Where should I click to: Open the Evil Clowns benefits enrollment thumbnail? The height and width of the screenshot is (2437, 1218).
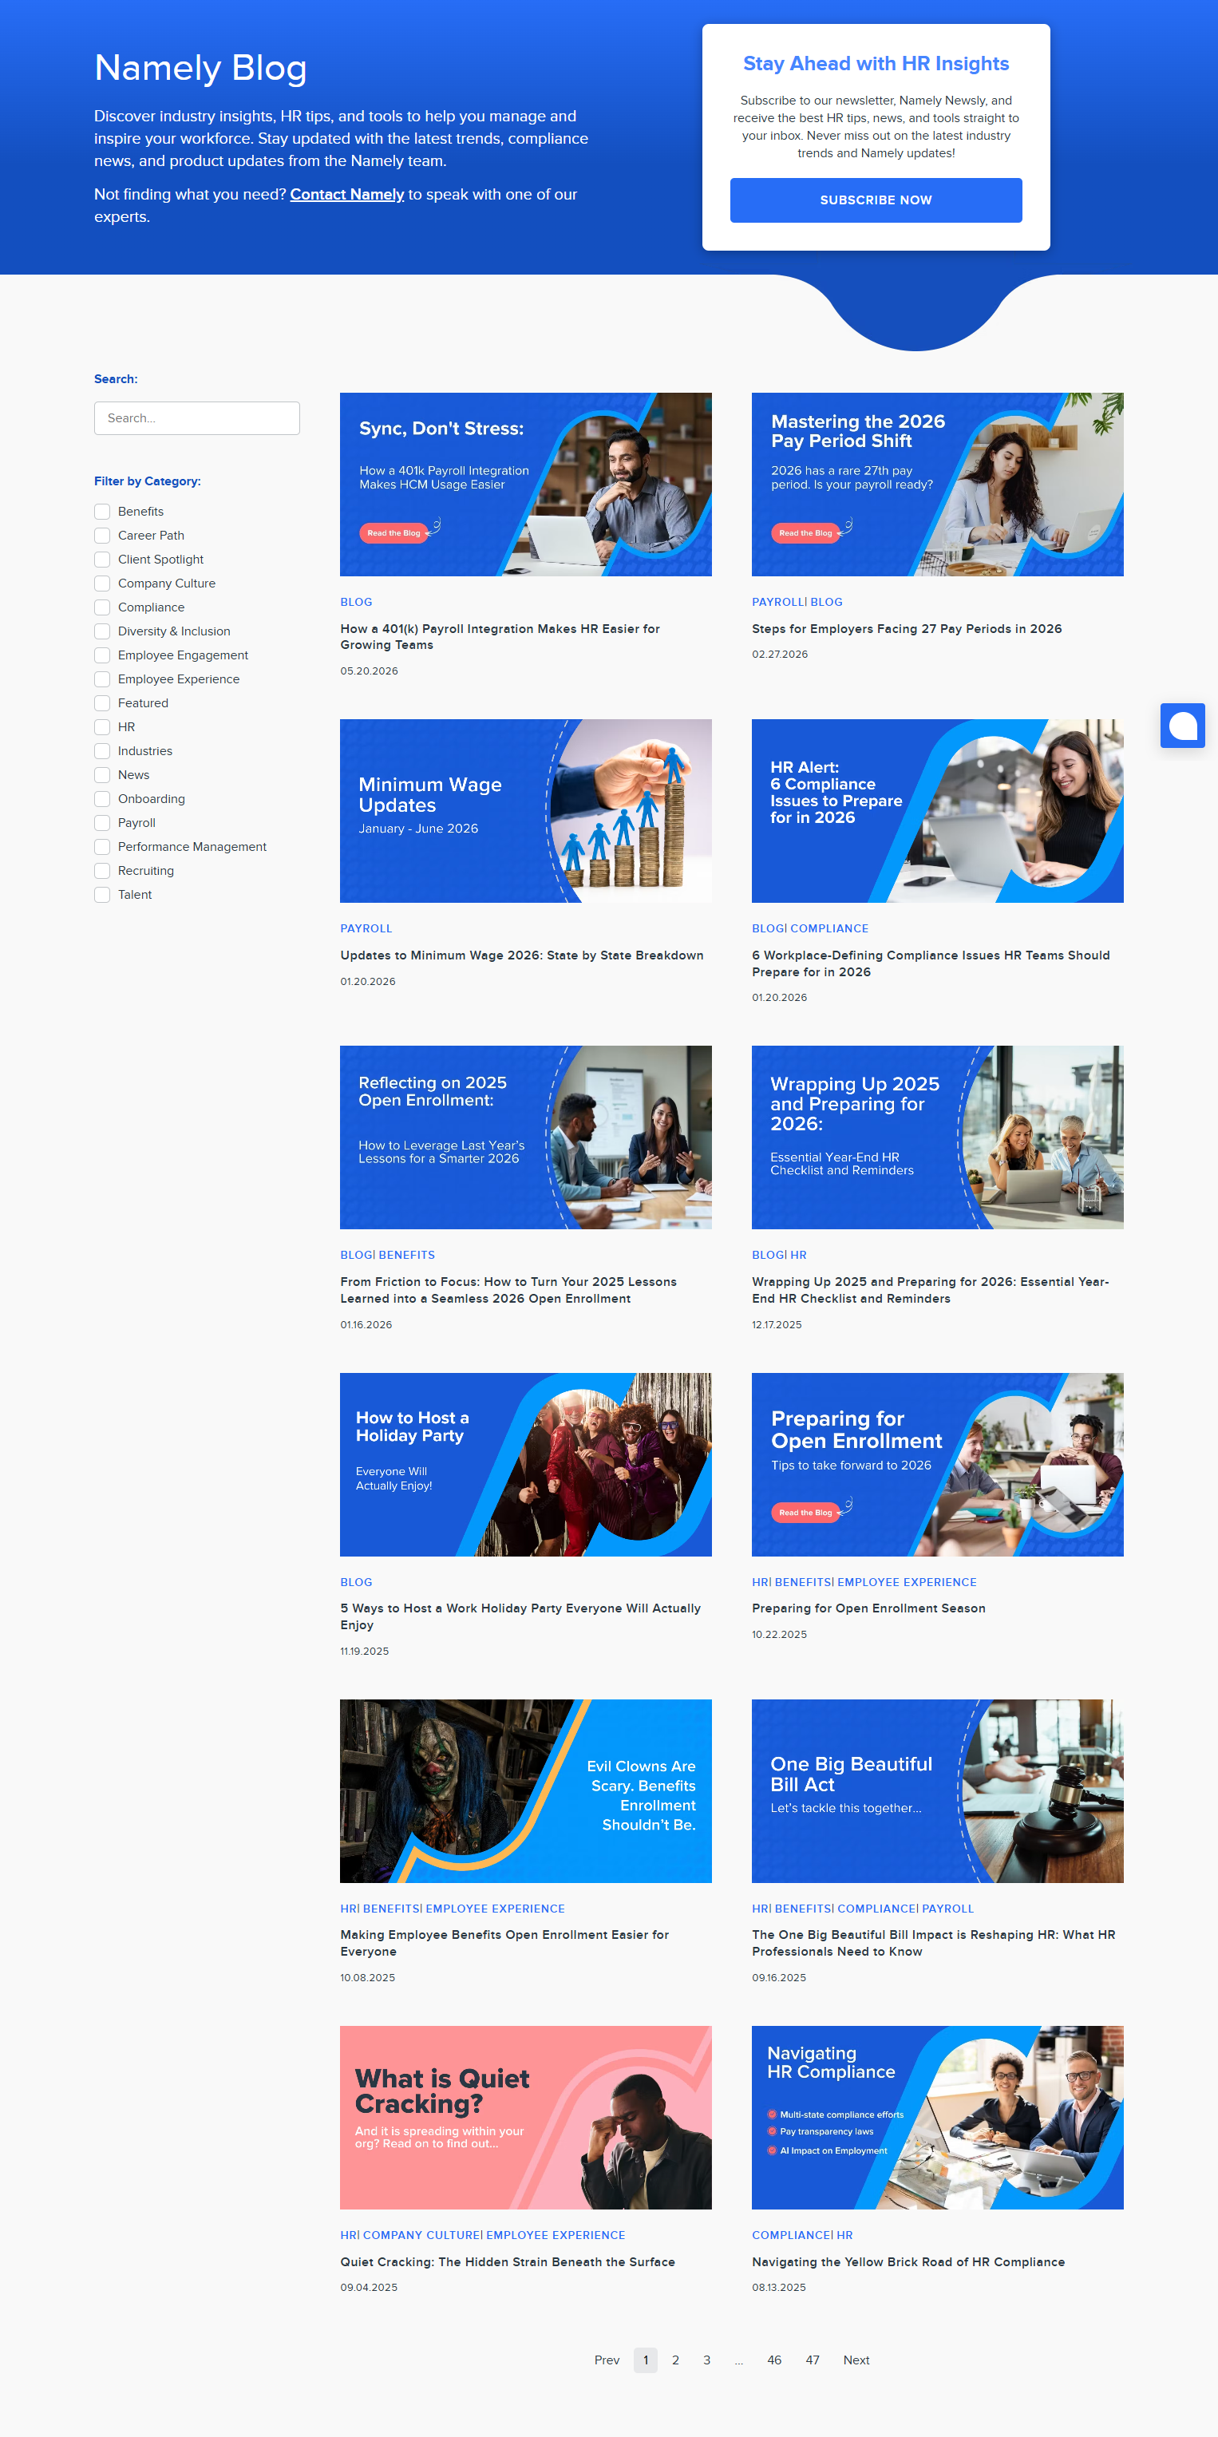click(x=526, y=1791)
